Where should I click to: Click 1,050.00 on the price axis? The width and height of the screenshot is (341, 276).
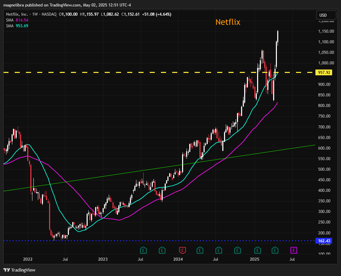click(326, 52)
